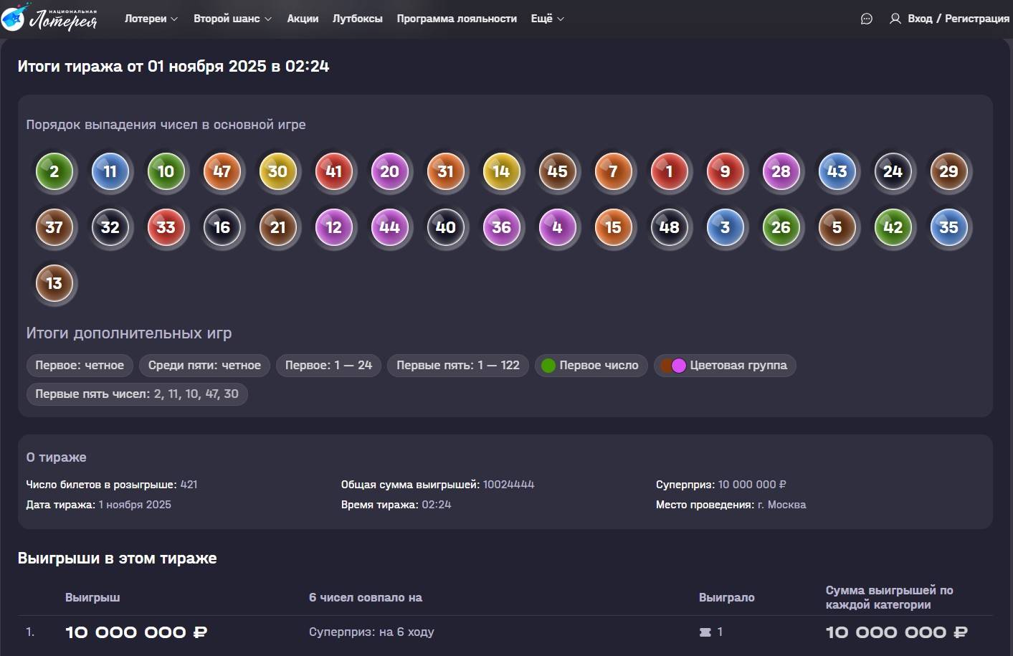Image resolution: width=1013 pixels, height=656 pixels.
Task: Open Программа лояльности page
Action: point(457,19)
